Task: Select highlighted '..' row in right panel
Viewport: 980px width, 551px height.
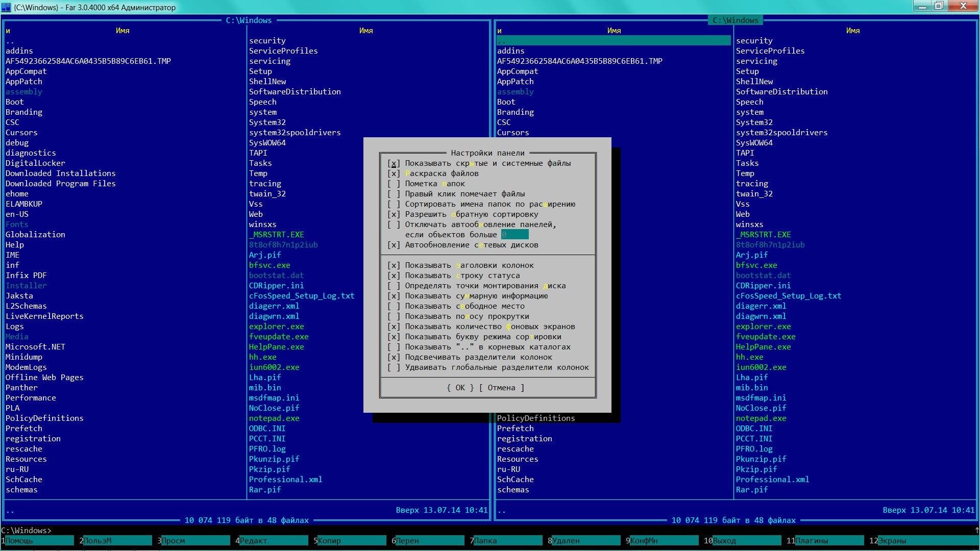Action: pos(614,41)
